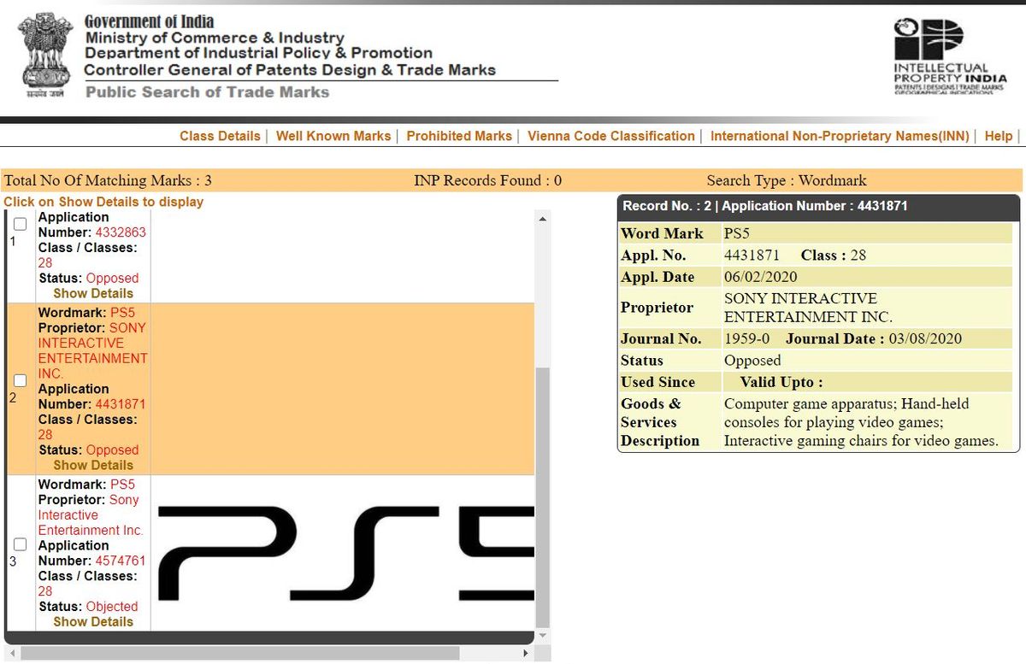Click INP Records Found : 0 text
The width and height of the screenshot is (1026, 664).
click(x=487, y=180)
